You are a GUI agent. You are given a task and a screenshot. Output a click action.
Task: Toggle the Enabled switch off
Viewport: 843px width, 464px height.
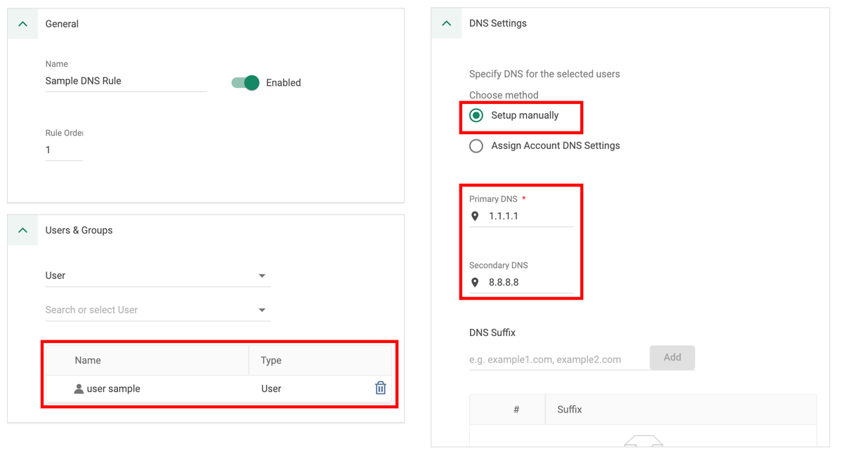pyautogui.click(x=246, y=82)
